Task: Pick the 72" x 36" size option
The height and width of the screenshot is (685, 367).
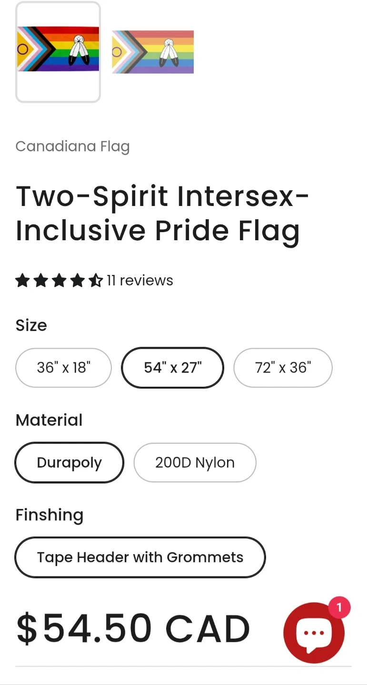Action: click(283, 368)
